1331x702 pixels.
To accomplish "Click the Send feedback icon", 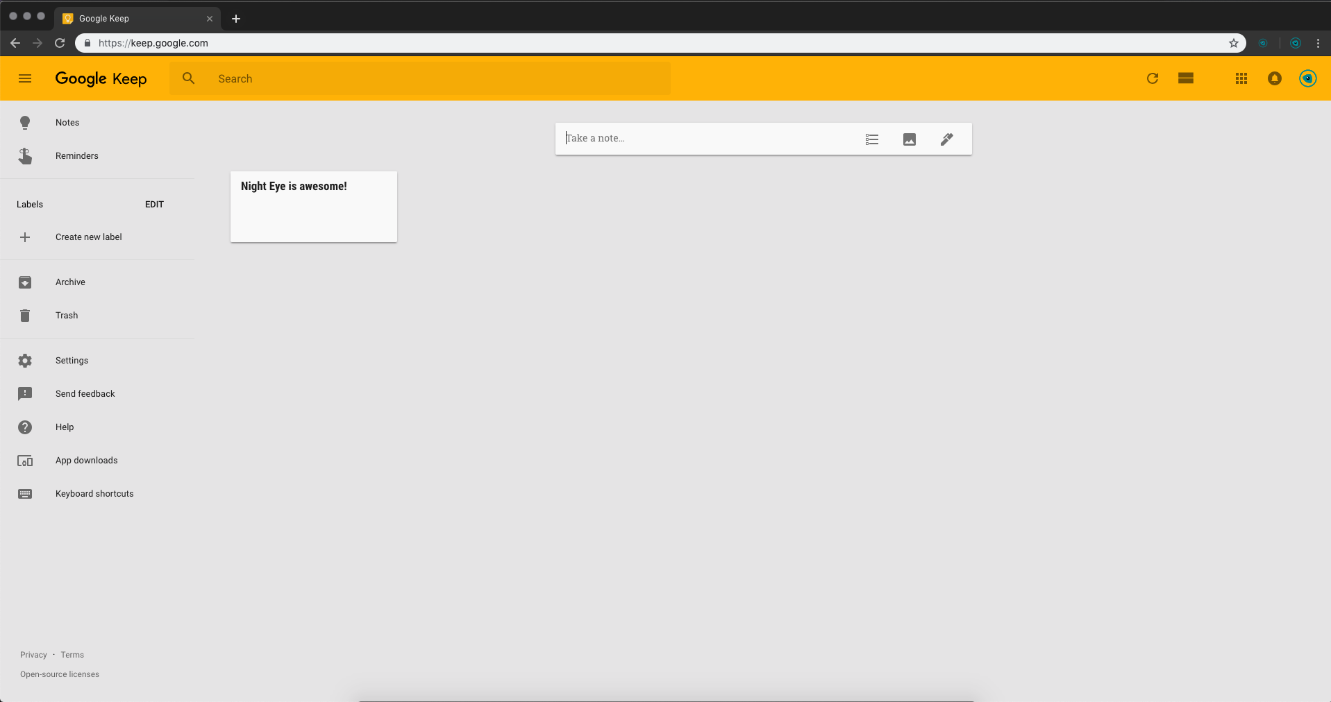I will (25, 394).
